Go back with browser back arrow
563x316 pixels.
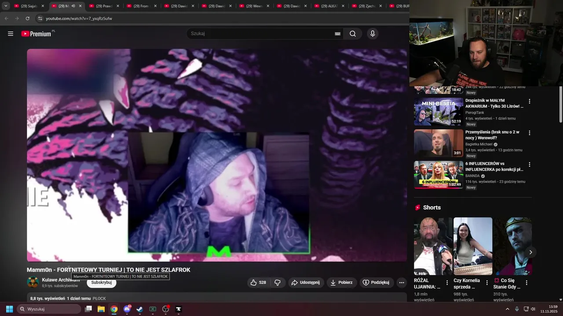(x=6, y=18)
